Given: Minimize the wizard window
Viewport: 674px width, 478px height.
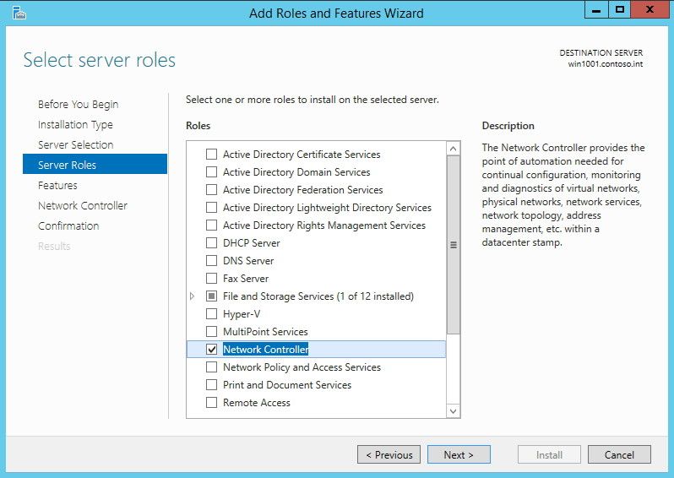Looking at the screenshot, I should point(596,10).
